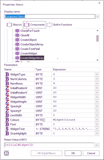Click the UINT icon beside WidgetWidth
The height and width of the screenshot is (160, 104).
click(x=7, y=97)
